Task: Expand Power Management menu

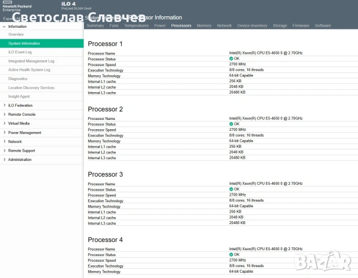Action: pyautogui.click(x=4, y=133)
